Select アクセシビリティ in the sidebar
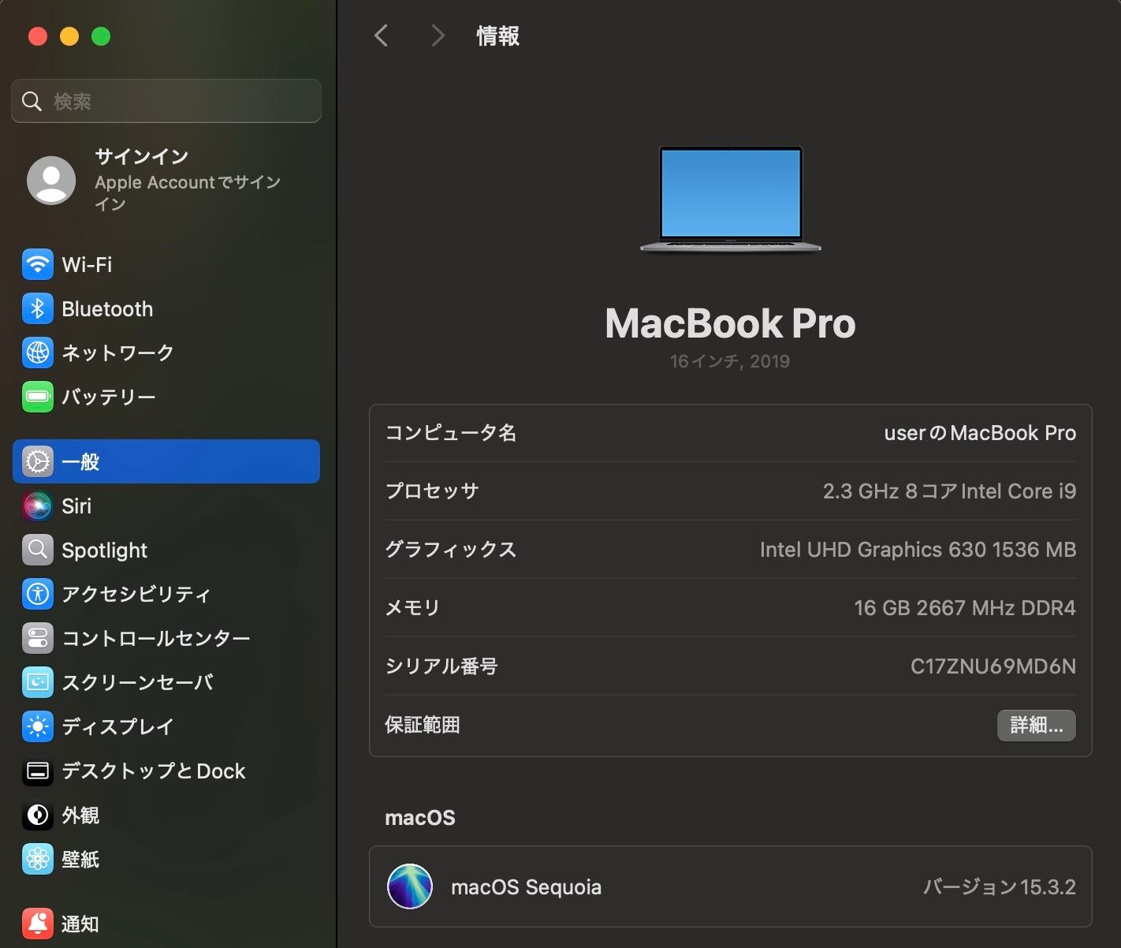The height and width of the screenshot is (948, 1121). tap(166, 594)
